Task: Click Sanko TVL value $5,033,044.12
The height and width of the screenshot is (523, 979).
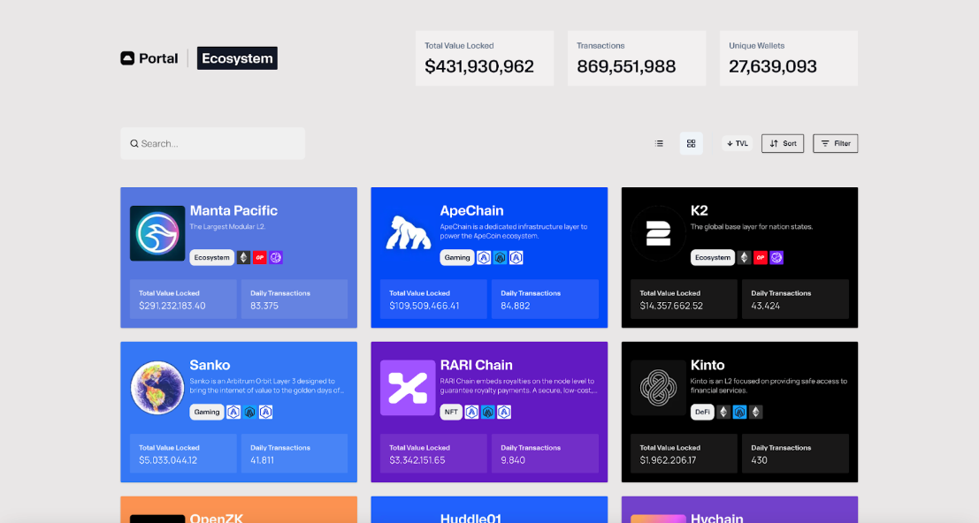Action: (168, 460)
